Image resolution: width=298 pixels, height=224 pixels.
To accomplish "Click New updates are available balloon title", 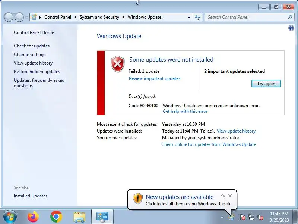I will pos(180,197).
